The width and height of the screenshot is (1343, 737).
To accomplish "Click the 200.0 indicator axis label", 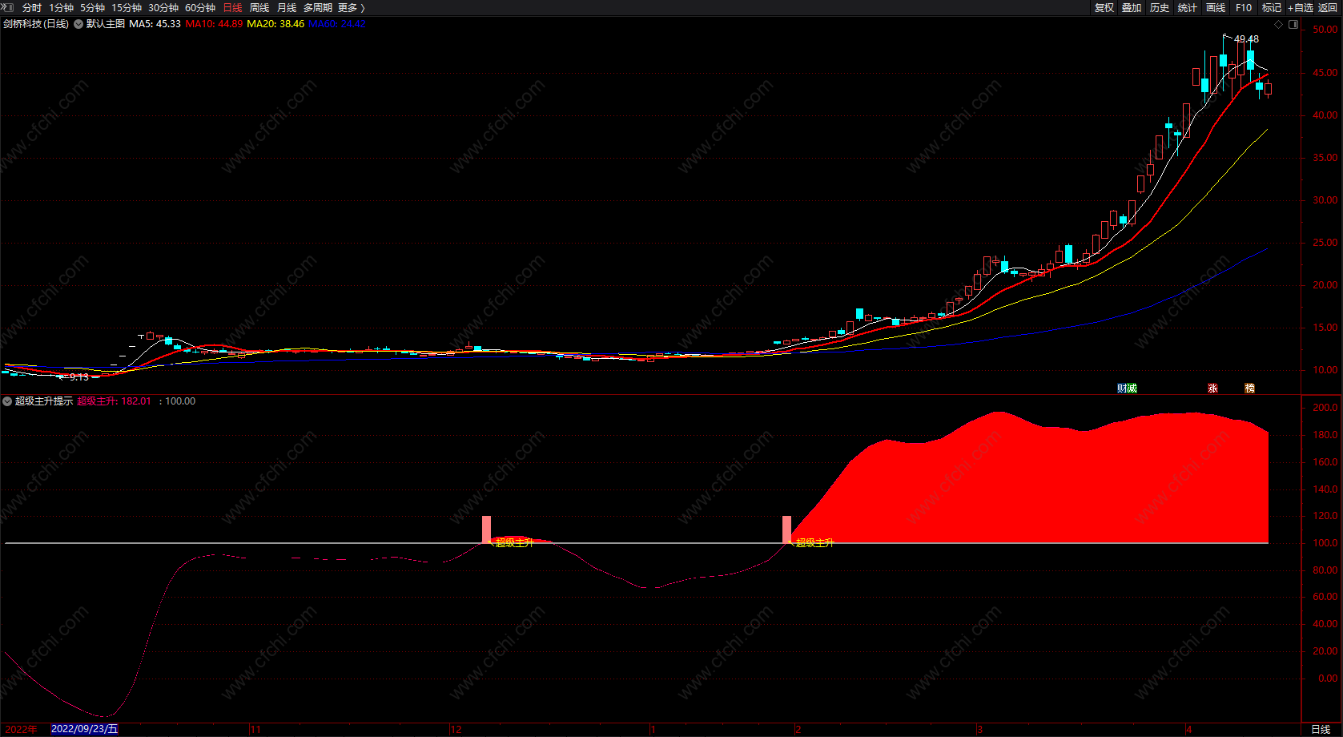I will pyautogui.click(x=1325, y=408).
